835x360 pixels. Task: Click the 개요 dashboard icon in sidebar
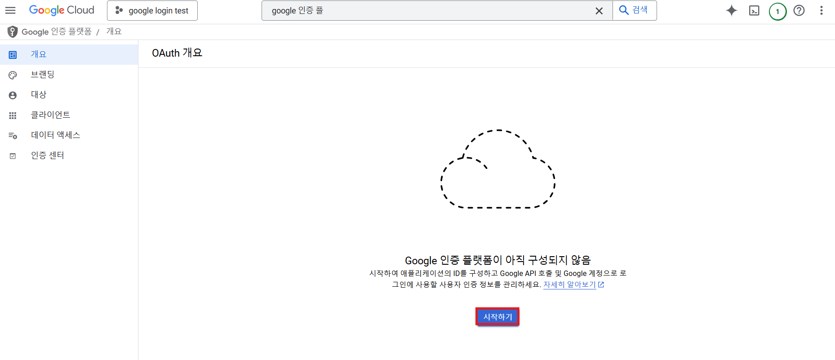[13, 55]
